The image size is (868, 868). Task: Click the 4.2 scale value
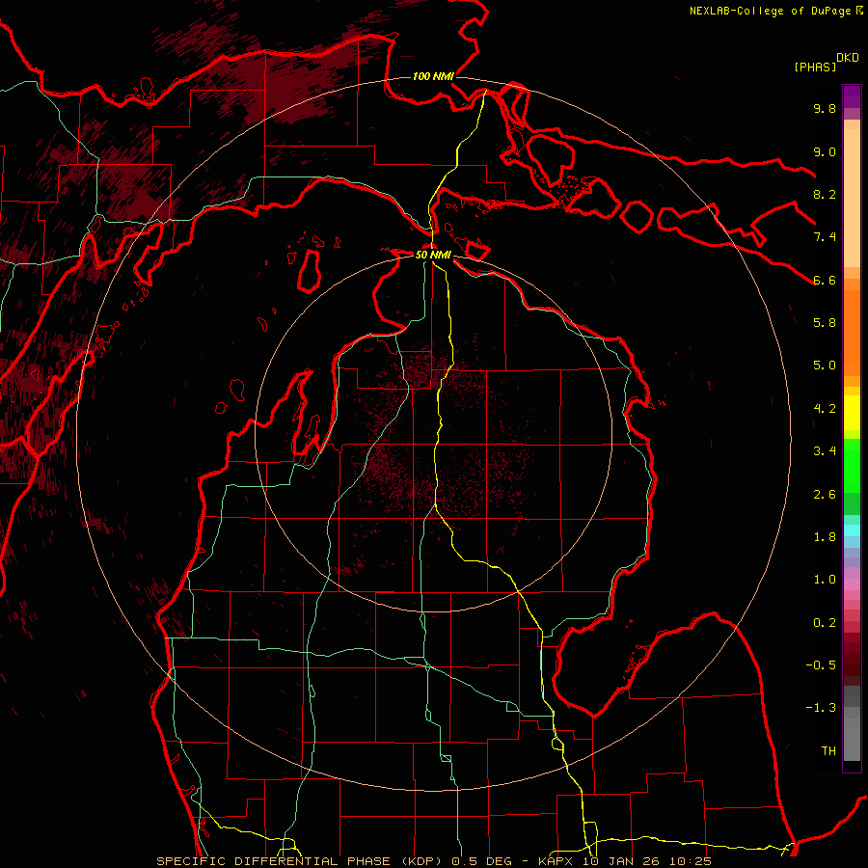pyautogui.click(x=825, y=409)
